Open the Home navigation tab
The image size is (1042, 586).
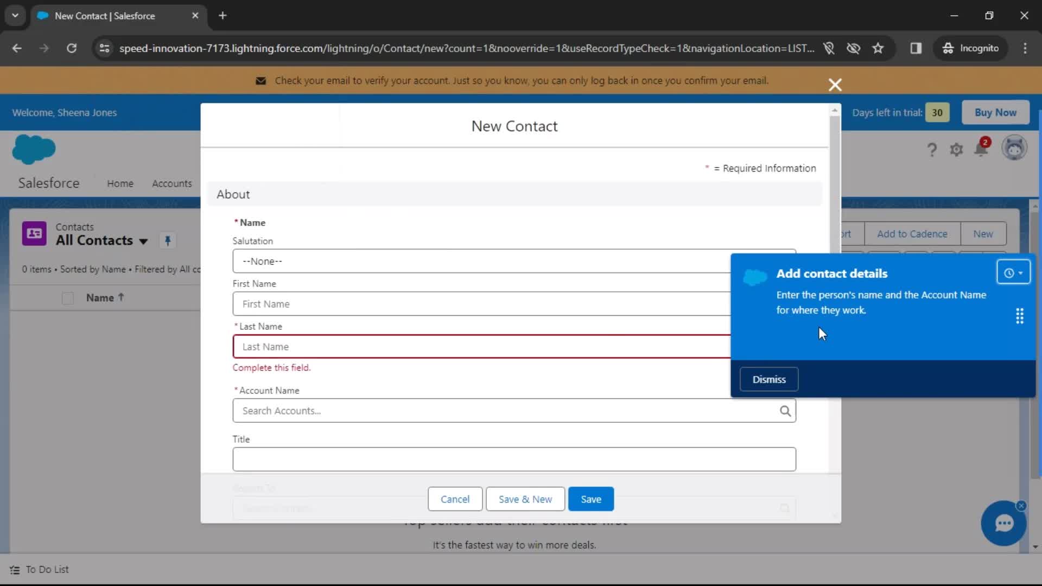(x=120, y=183)
